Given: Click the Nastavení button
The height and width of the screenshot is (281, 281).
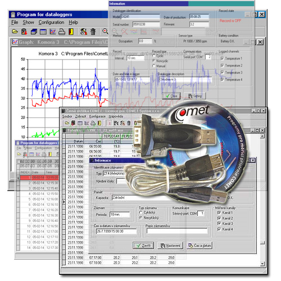Looking at the screenshot, I should 170,246.
